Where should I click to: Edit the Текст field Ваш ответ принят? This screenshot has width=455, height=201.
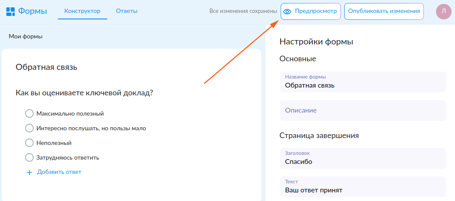[362, 187]
